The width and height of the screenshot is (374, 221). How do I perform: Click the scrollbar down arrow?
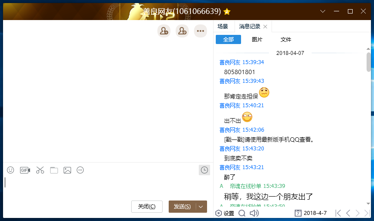(x=368, y=204)
